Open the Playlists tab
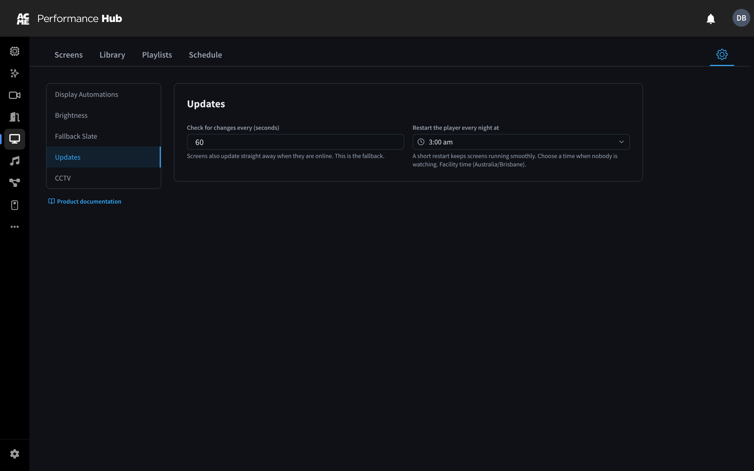Image resolution: width=754 pixels, height=471 pixels. click(157, 55)
